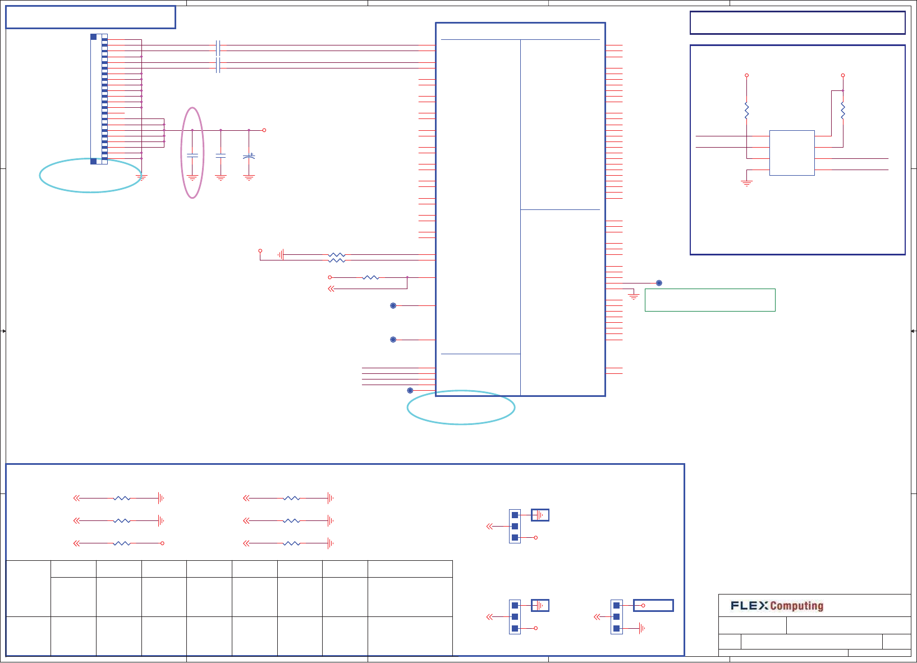The width and height of the screenshot is (917, 663).
Task: Select the topmost series capacitor pair on connector lines
Action: (x=218, y=48)
